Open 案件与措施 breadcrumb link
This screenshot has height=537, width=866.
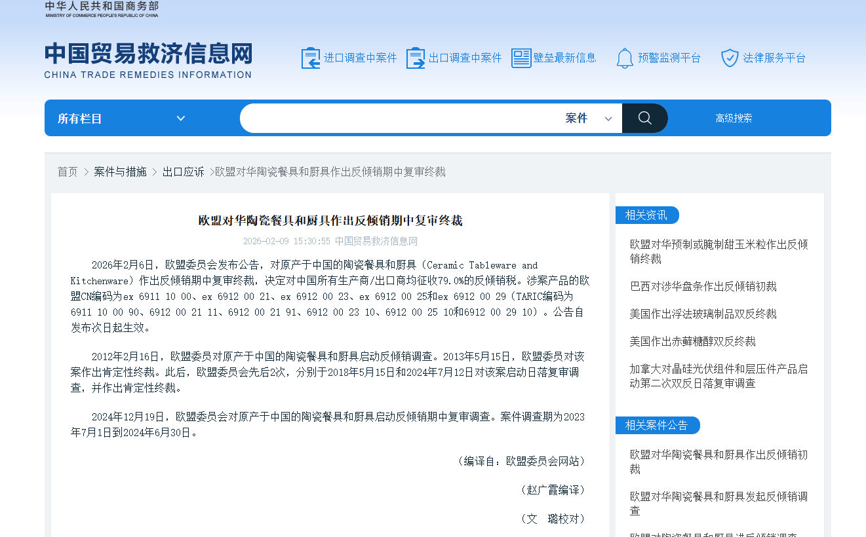(x=120, y=171)
